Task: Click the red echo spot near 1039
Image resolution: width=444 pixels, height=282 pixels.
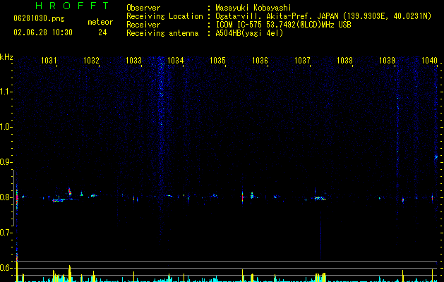Action: (x=402, y=200)
